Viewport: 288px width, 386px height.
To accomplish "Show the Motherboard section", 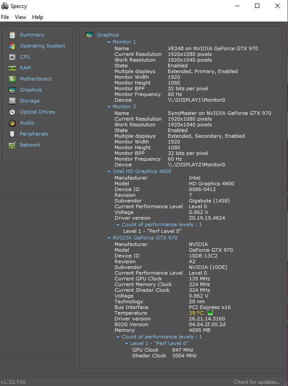I will point(36,79).
